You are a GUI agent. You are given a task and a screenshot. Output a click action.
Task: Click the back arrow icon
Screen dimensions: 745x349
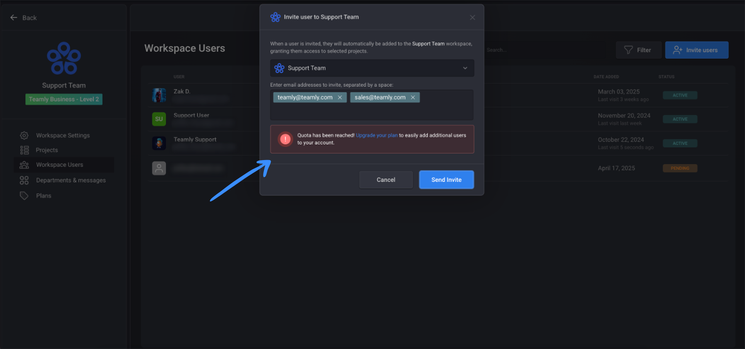tap(14, 18)
